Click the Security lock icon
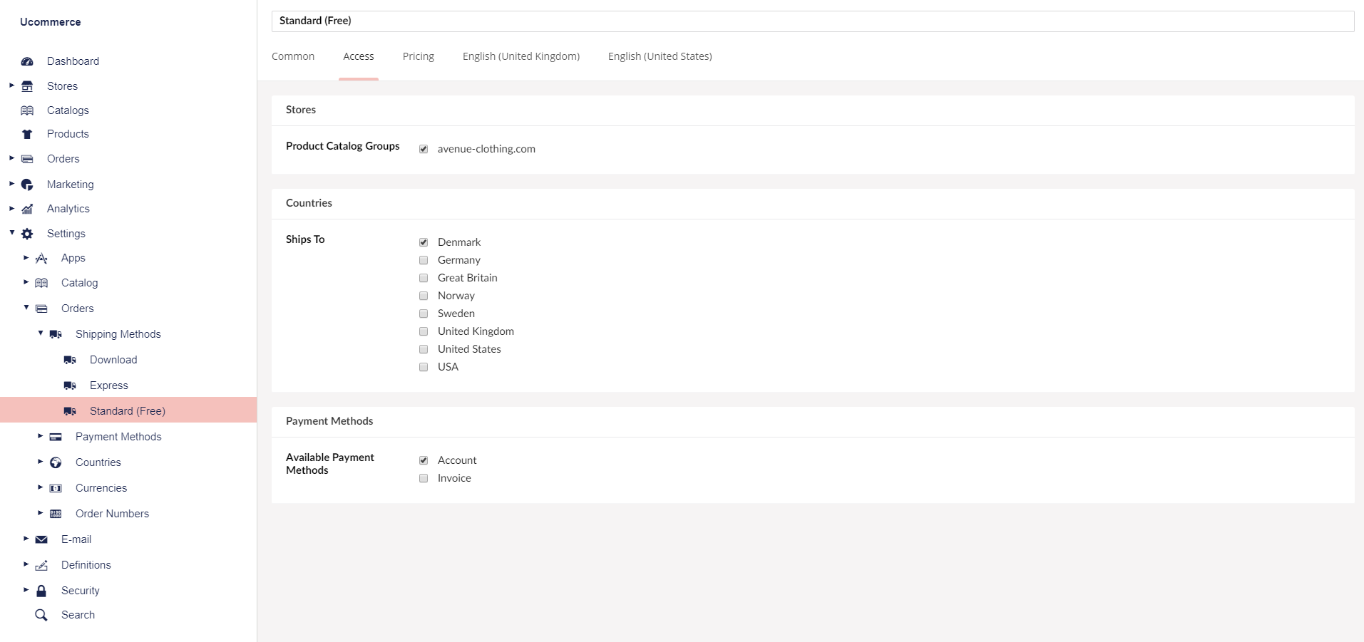Screen dimensions: 1364x642 tap(41, 591)
